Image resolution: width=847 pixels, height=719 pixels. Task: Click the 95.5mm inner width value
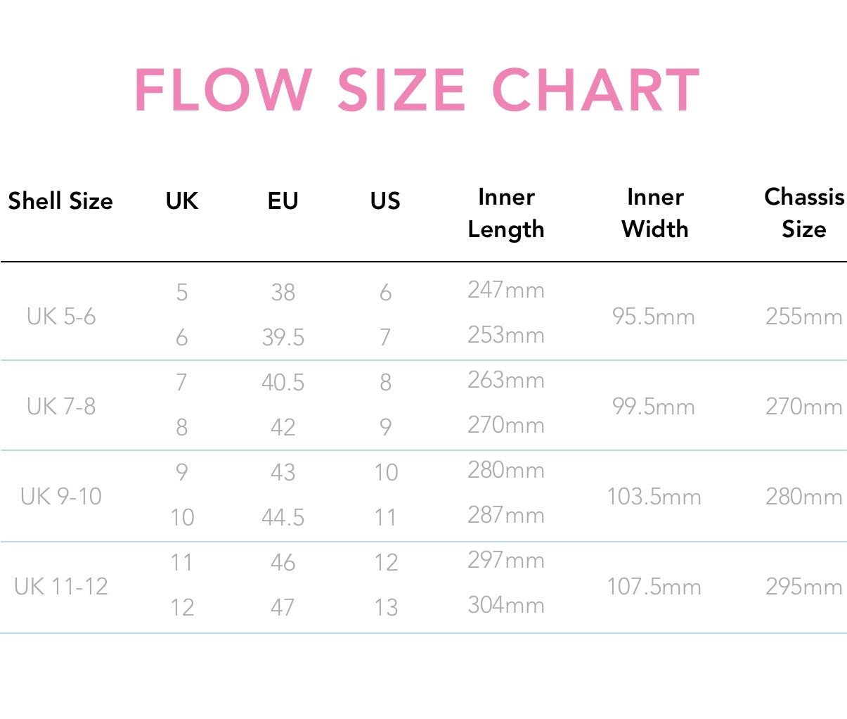653,317
